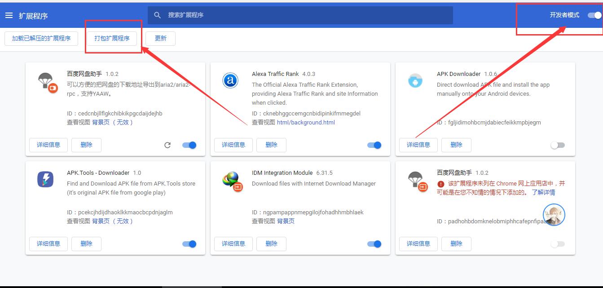The width and height of the screenshot is (603, 288).
Task: Click the IDM version number 6.31.5
Action: pos(324,173)
